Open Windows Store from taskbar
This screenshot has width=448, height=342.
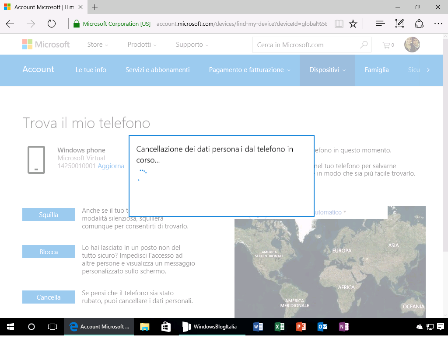[166, 327]
